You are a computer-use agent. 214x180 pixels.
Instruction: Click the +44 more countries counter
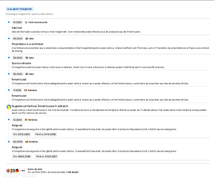(x=23, y=171)
